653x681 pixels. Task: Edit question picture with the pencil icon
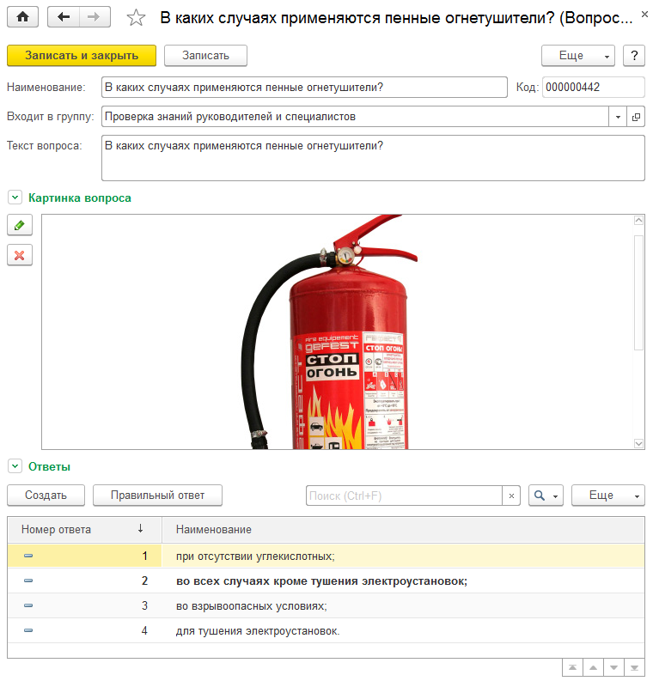click(x=20, y=225)
